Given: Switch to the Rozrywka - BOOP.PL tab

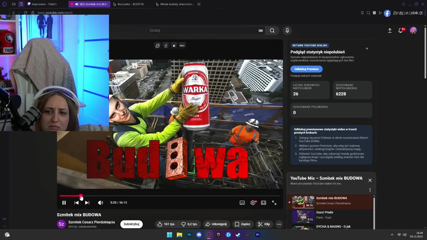Looking at the screenshot, I should coord(131,4).
